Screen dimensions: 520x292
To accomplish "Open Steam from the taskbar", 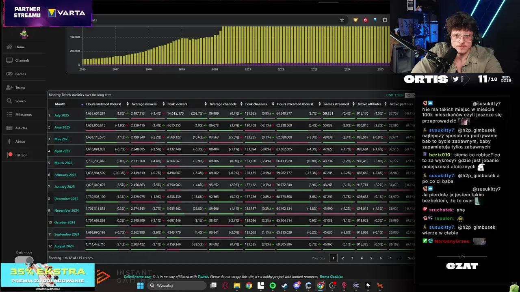I will 284,286.
